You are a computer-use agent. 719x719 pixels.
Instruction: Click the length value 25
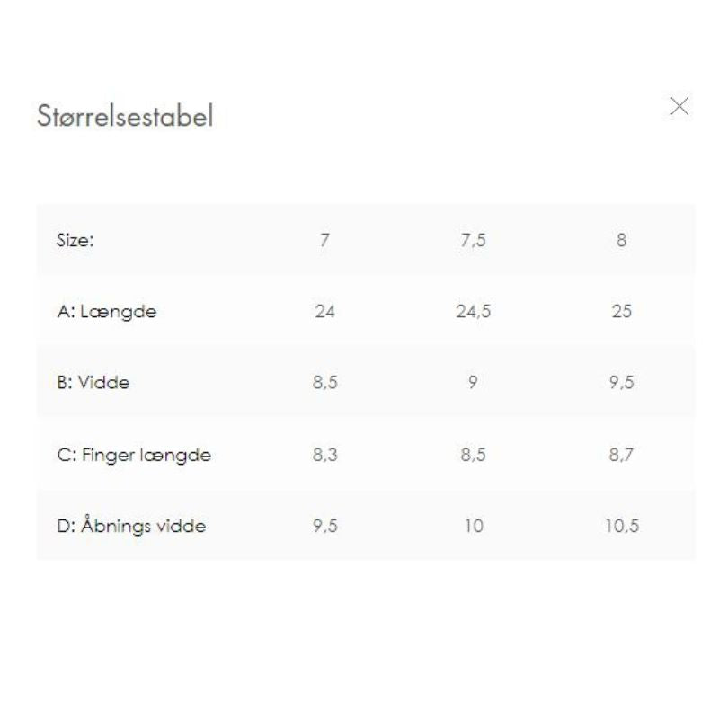[621, 311]
